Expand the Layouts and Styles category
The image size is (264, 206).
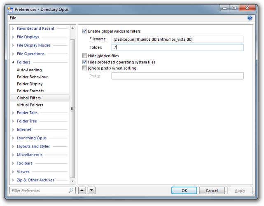click(x=13, y=147)
